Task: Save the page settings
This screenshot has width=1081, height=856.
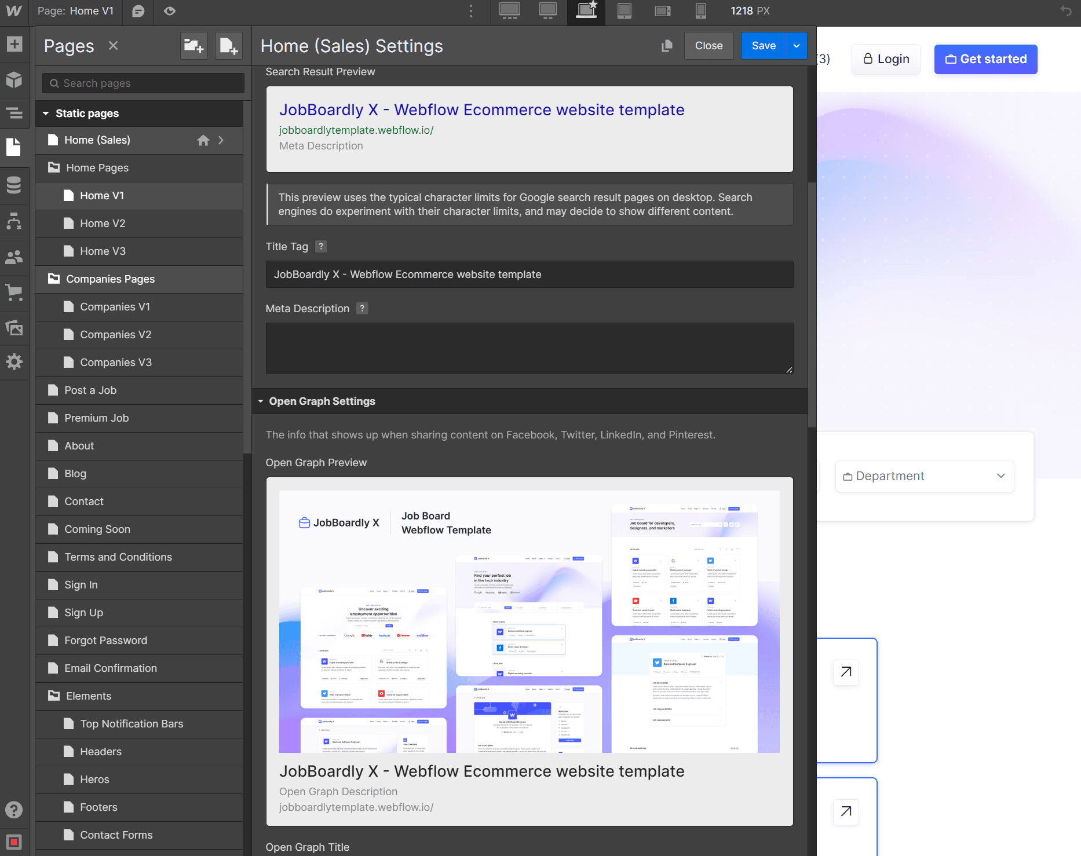Action: [764, 46]
